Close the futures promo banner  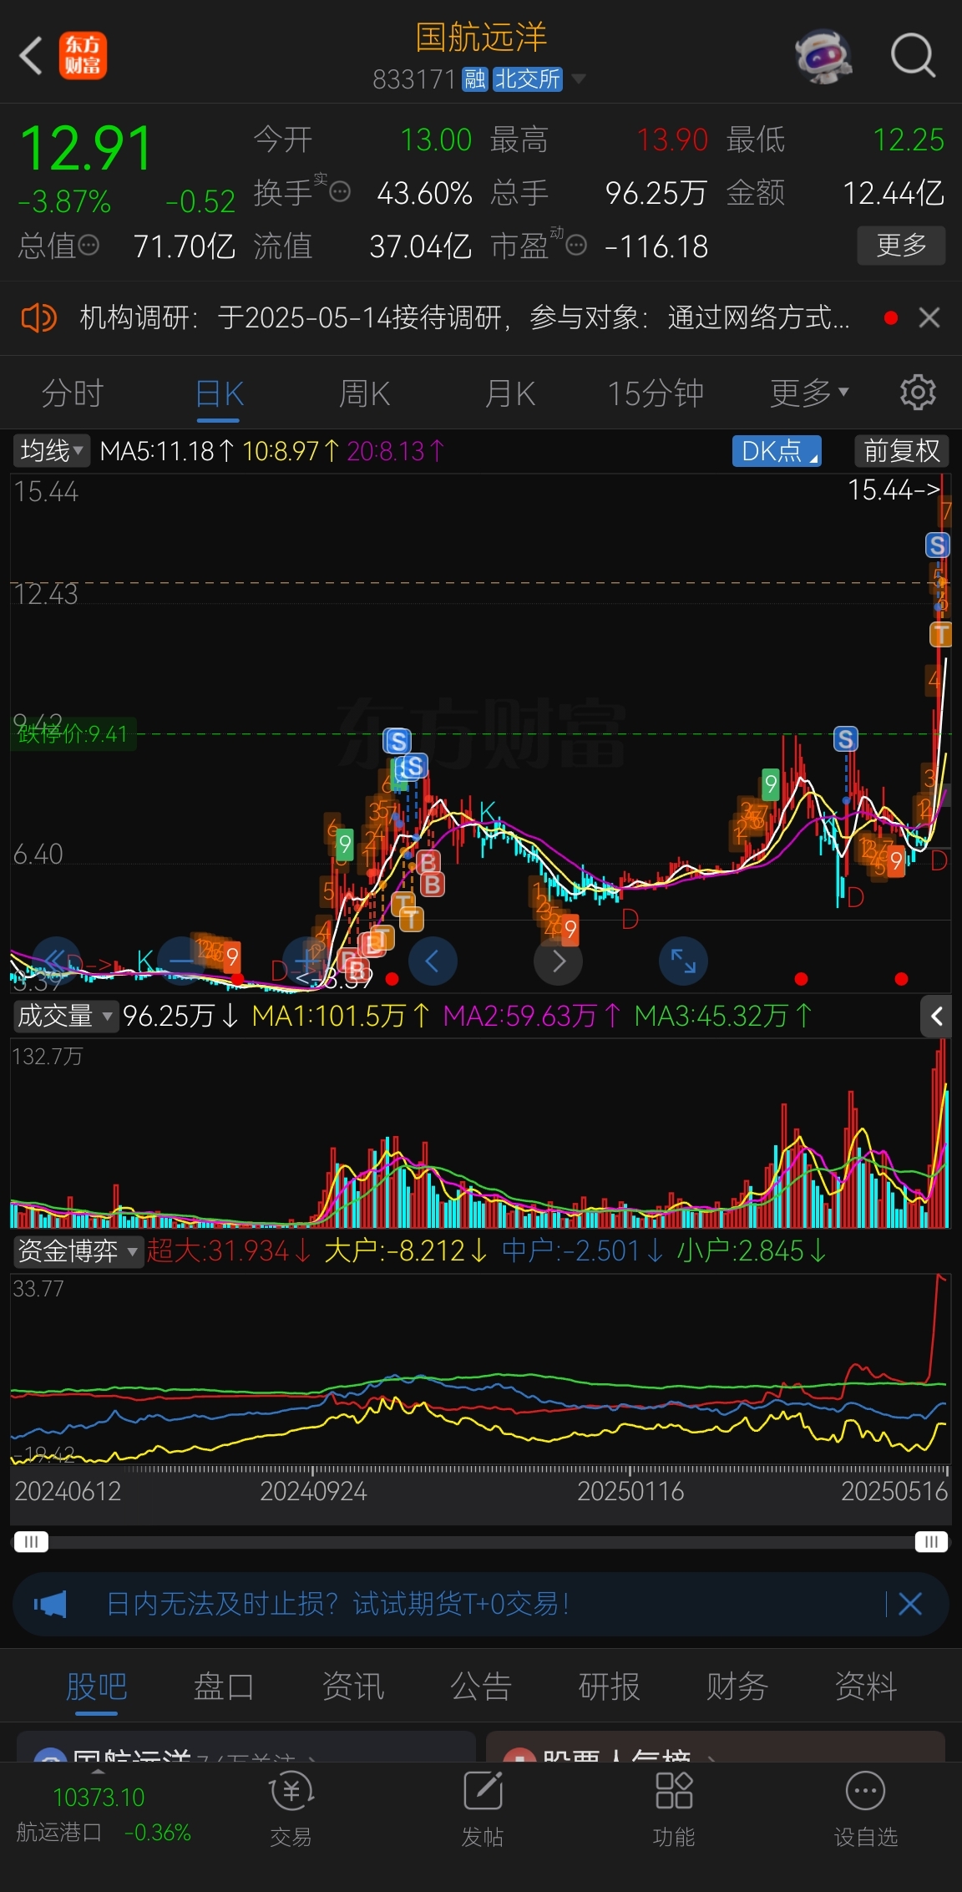coord(909,1604)
